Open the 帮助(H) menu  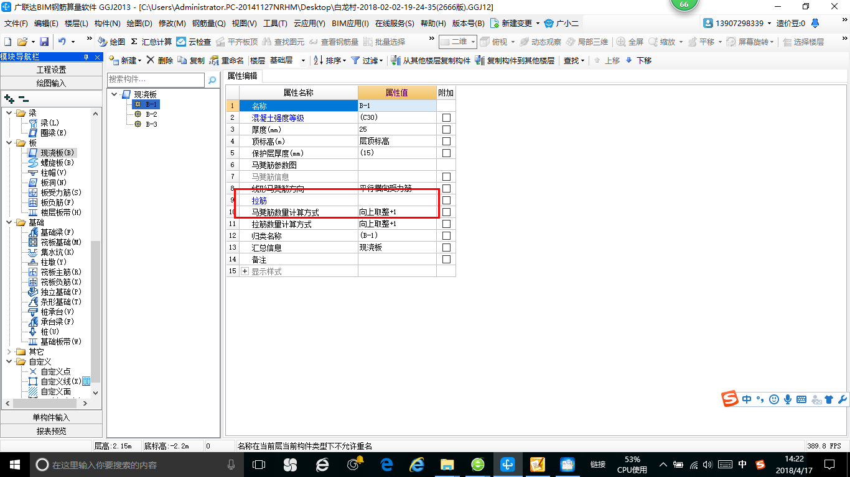tap(433, 24)
